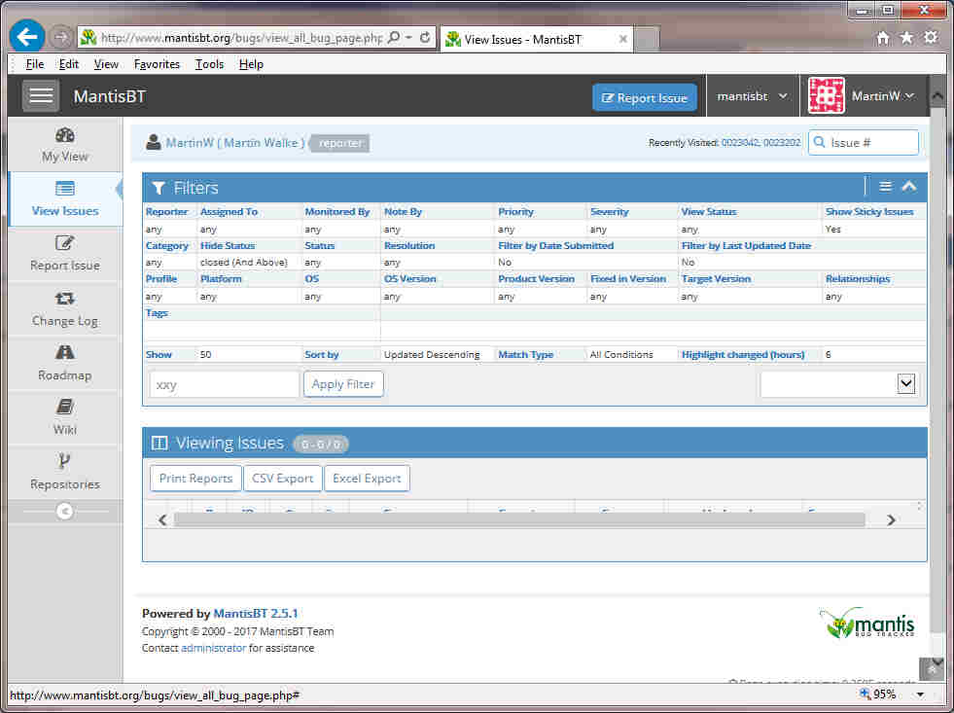Open the Wiki book icon
Screen dimensions: 954x713
65,408
